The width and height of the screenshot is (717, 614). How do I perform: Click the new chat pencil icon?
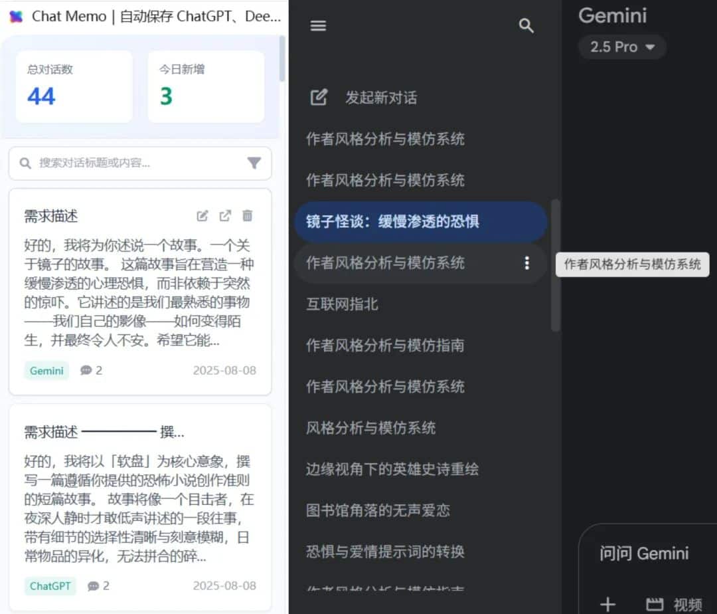tap(319, 98)
